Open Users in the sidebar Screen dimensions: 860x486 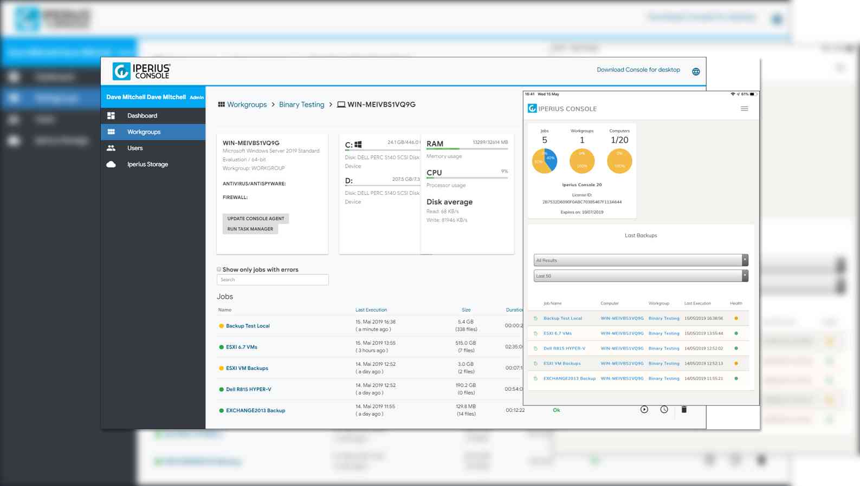pyautogui.click(x=135, y=148)
